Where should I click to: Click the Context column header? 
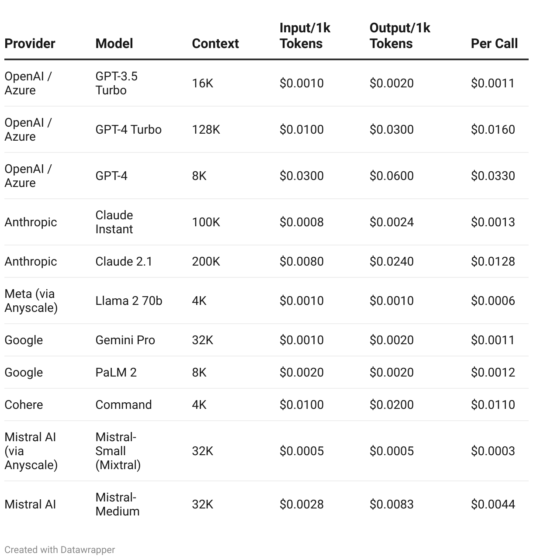215,44
